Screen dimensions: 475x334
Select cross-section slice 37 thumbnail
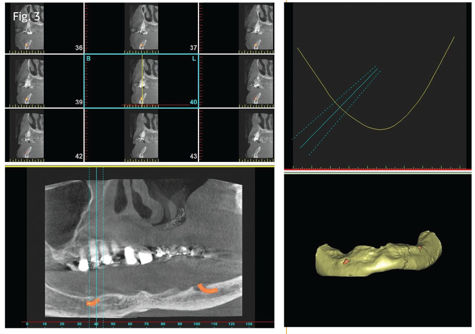click(x=142, y=28)
